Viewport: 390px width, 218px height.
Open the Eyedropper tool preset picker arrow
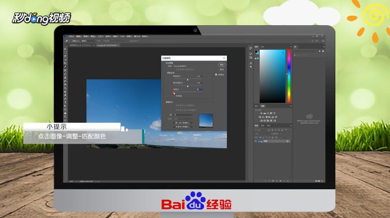tap(69, 41)
